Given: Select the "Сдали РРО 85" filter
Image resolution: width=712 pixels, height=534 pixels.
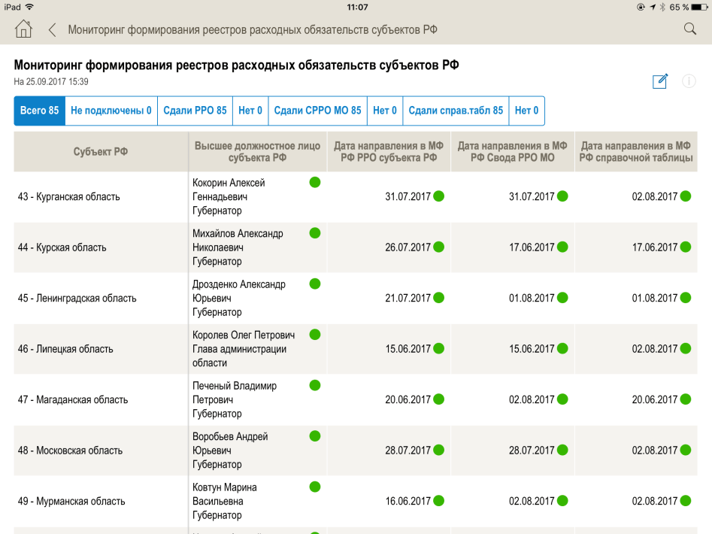Looking at the screenshot, I should pyautogui.click(x=195, y=111).
